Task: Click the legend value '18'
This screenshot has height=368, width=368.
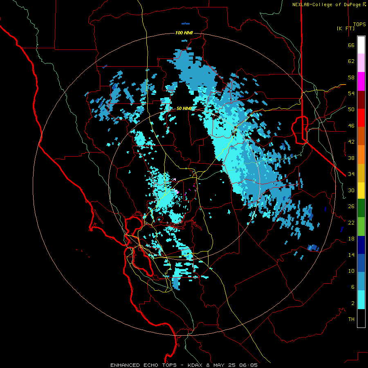Action: point(351,239)
